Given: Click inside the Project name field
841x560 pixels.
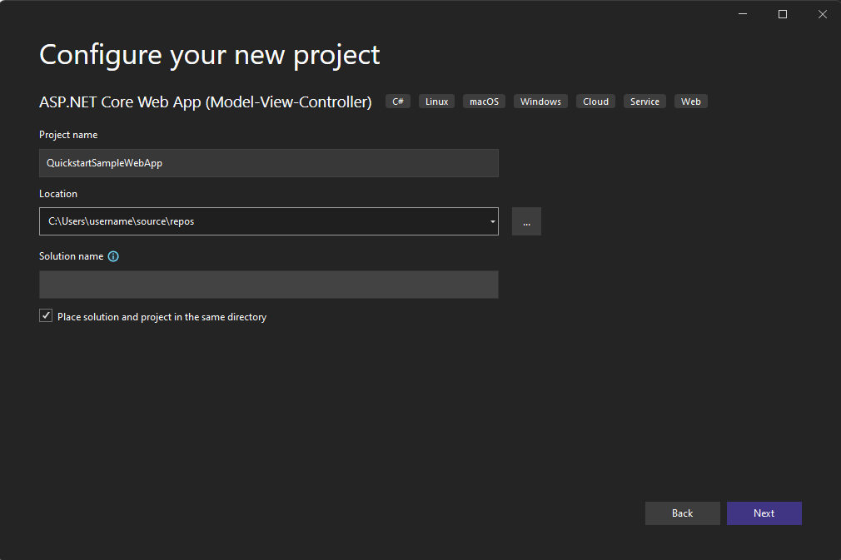Looking at the screenshot, I should 268,163.
